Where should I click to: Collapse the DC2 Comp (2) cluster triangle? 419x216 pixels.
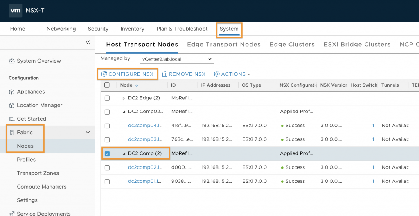(124, 154)
